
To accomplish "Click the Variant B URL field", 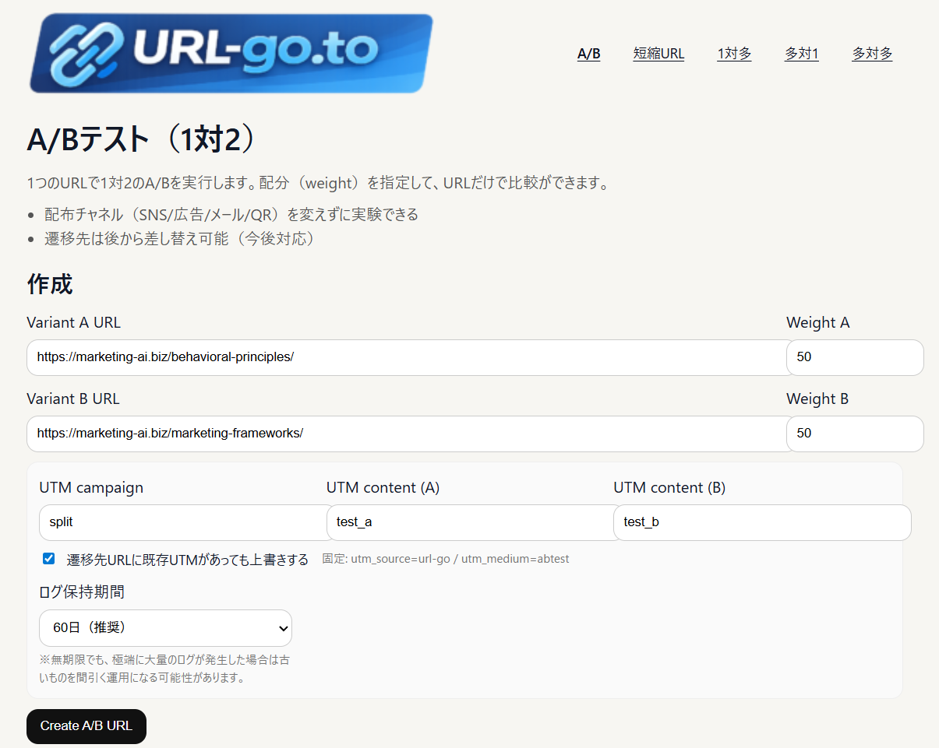I will [405, 434].
